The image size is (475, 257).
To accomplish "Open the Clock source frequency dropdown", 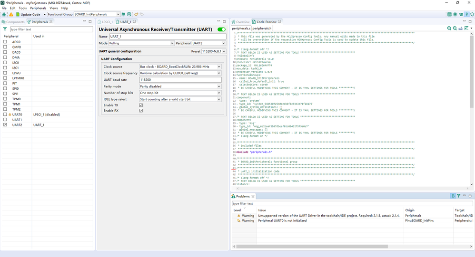I will (180, 73).
